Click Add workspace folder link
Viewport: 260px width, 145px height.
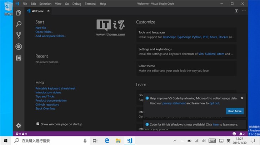click(51, 36)
